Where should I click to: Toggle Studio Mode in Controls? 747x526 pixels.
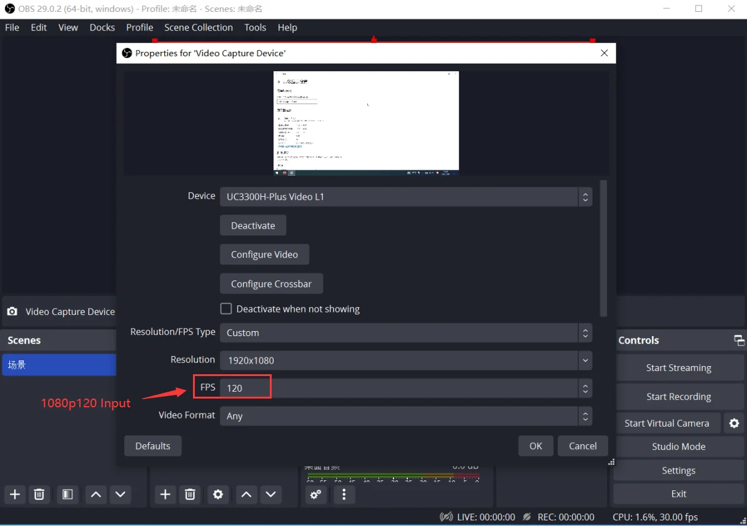[678, 447]
